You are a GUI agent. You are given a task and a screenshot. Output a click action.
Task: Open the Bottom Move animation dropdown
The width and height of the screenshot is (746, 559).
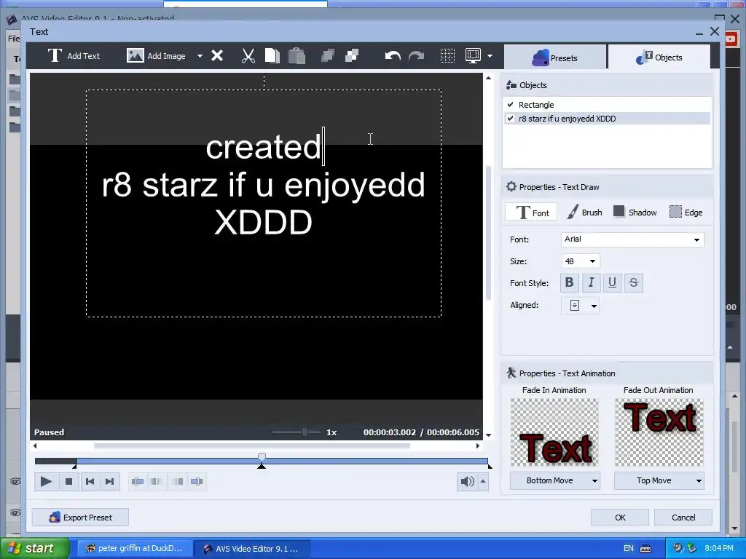pyautogui.click(x=554, y=480)
